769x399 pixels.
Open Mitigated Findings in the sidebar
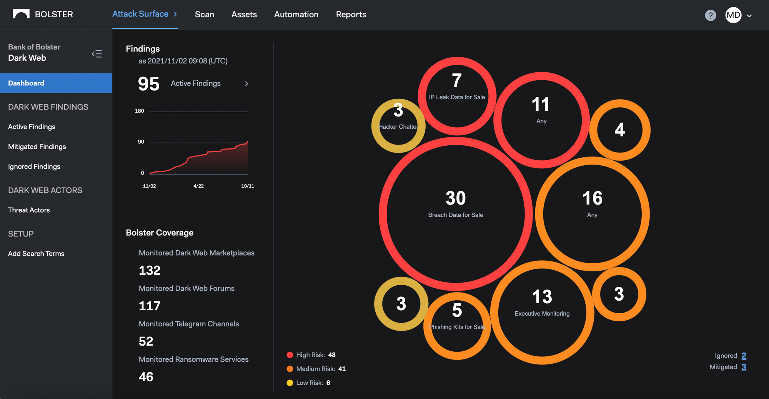[x=37, y=146]
